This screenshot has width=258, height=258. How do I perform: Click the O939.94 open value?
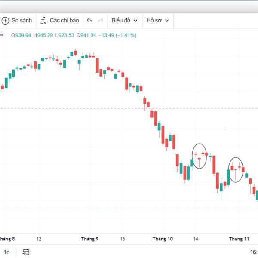click(x=21, y=35)
